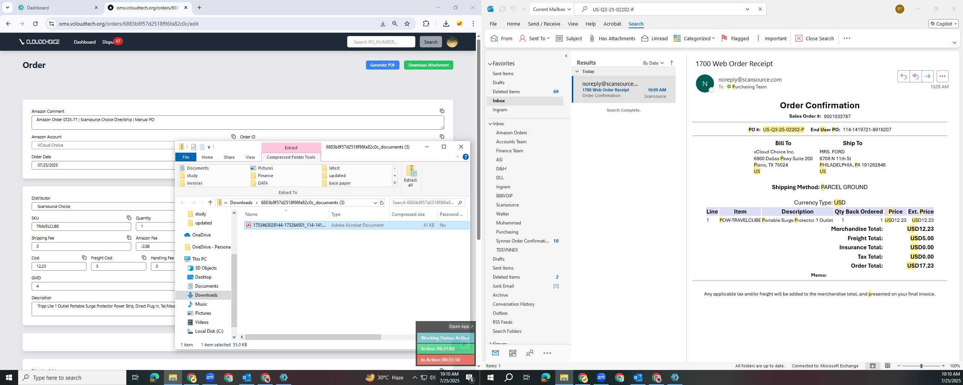Open Outlook People view icon
The image size is (963, 385).
[x=530, y=353]
